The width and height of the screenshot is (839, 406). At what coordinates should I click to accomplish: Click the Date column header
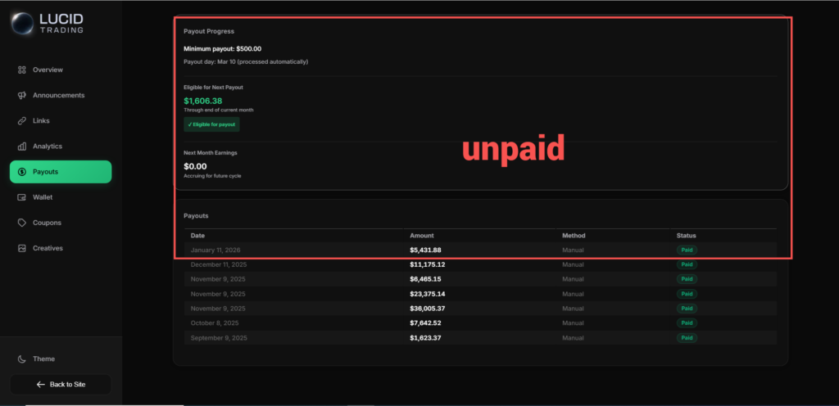[x=197, y=236]
